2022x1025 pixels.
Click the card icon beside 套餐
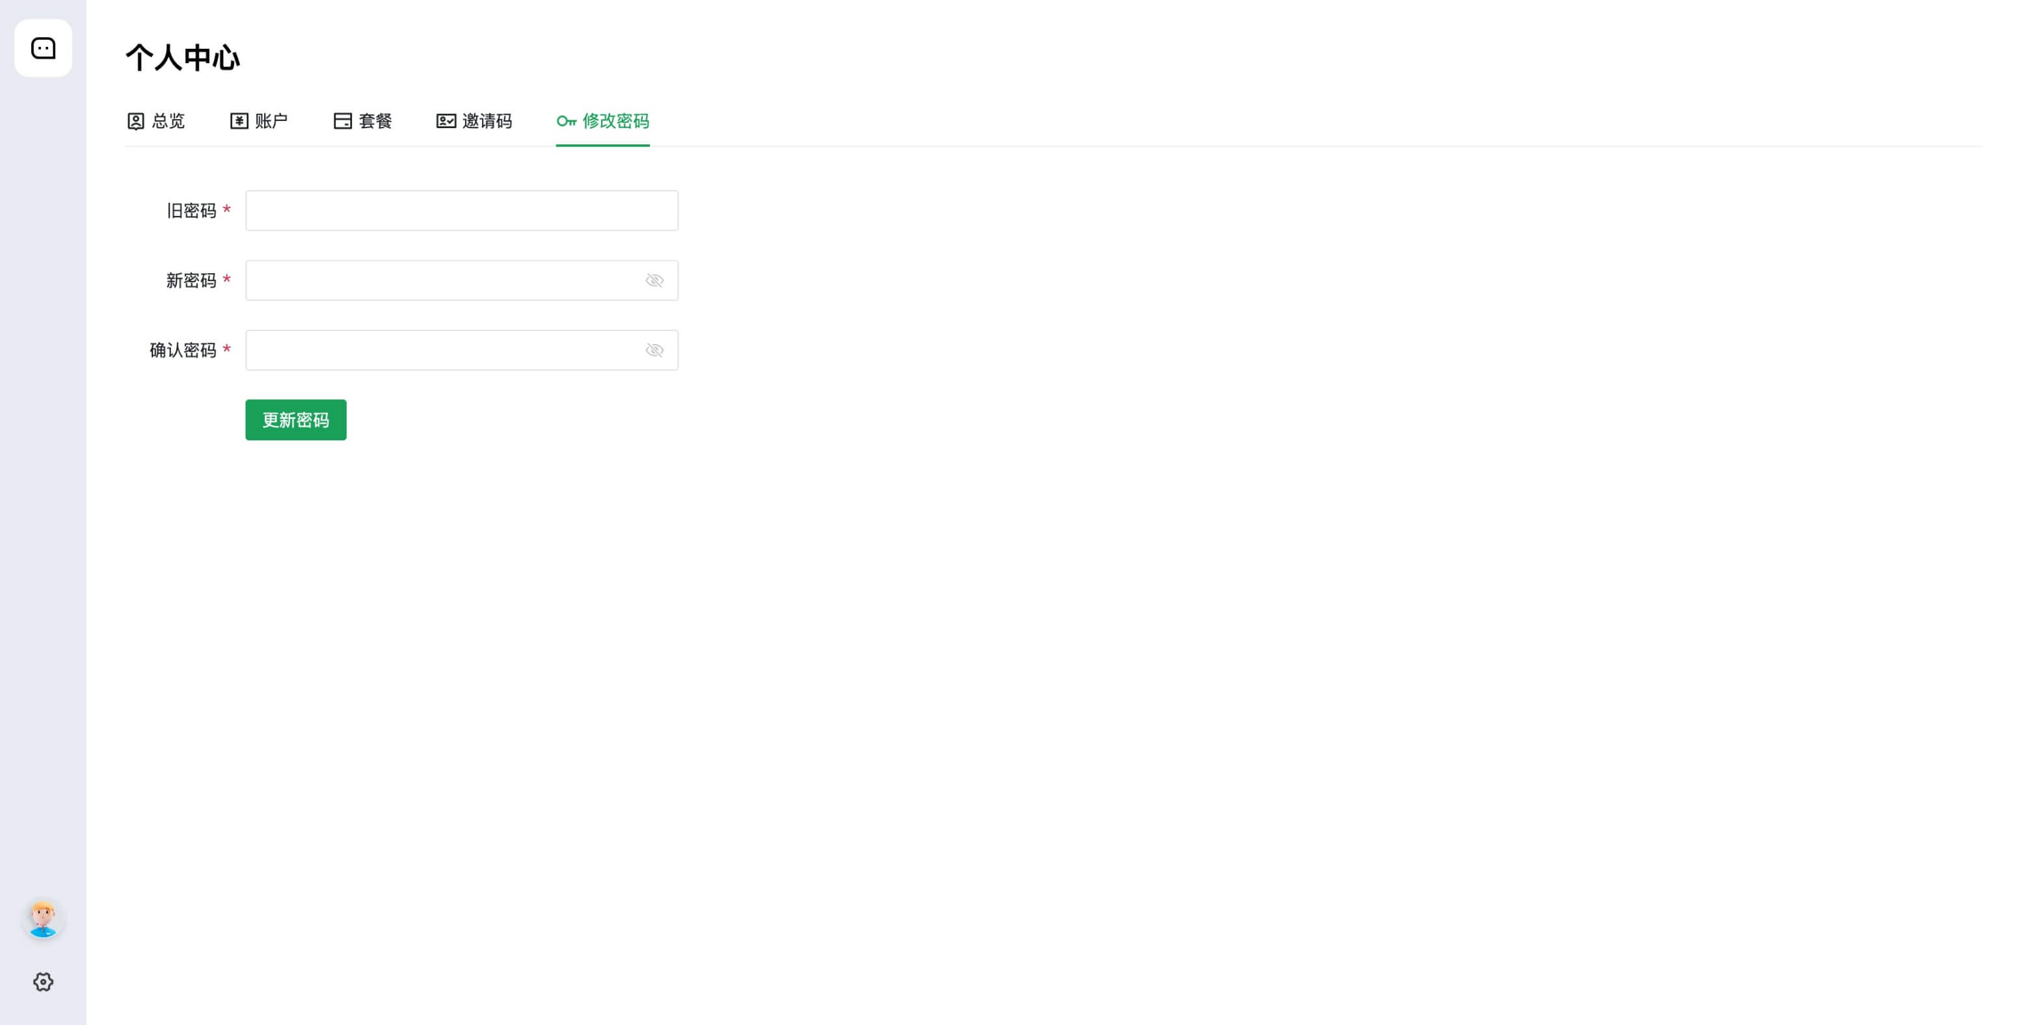[x=343, y=121]
